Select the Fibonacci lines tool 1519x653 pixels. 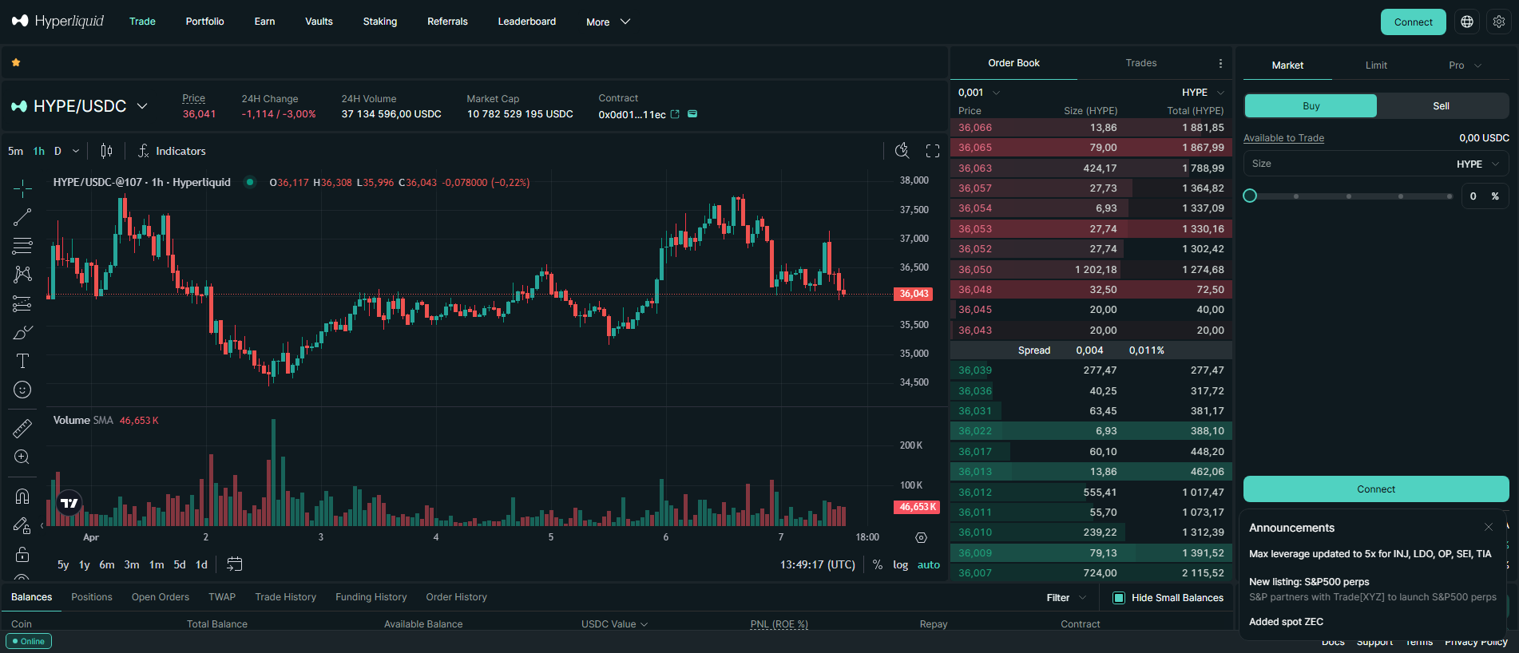[x=22, y=246]
